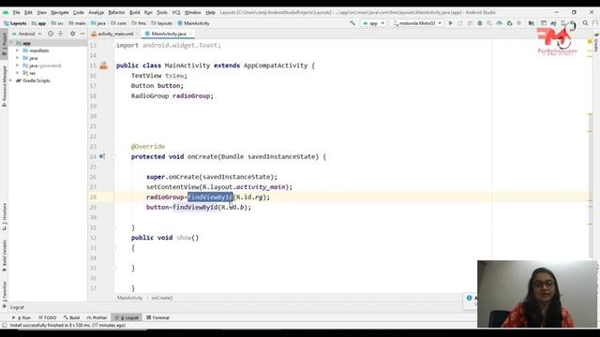Screen dimensions: 600x337
Task: Open the Build tool window
Action: click(71, 317)
